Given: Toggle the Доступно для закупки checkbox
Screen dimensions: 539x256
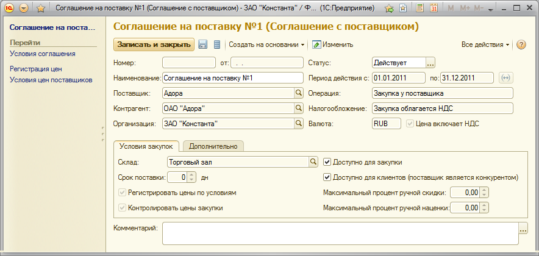Looking at the screenshot, I should coord(327,162).
